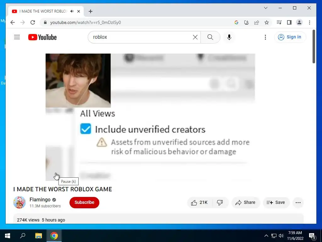This screenshot has height=242, width=322.
Task: Expand the description showing 274K views
Action: pos(158,219)
